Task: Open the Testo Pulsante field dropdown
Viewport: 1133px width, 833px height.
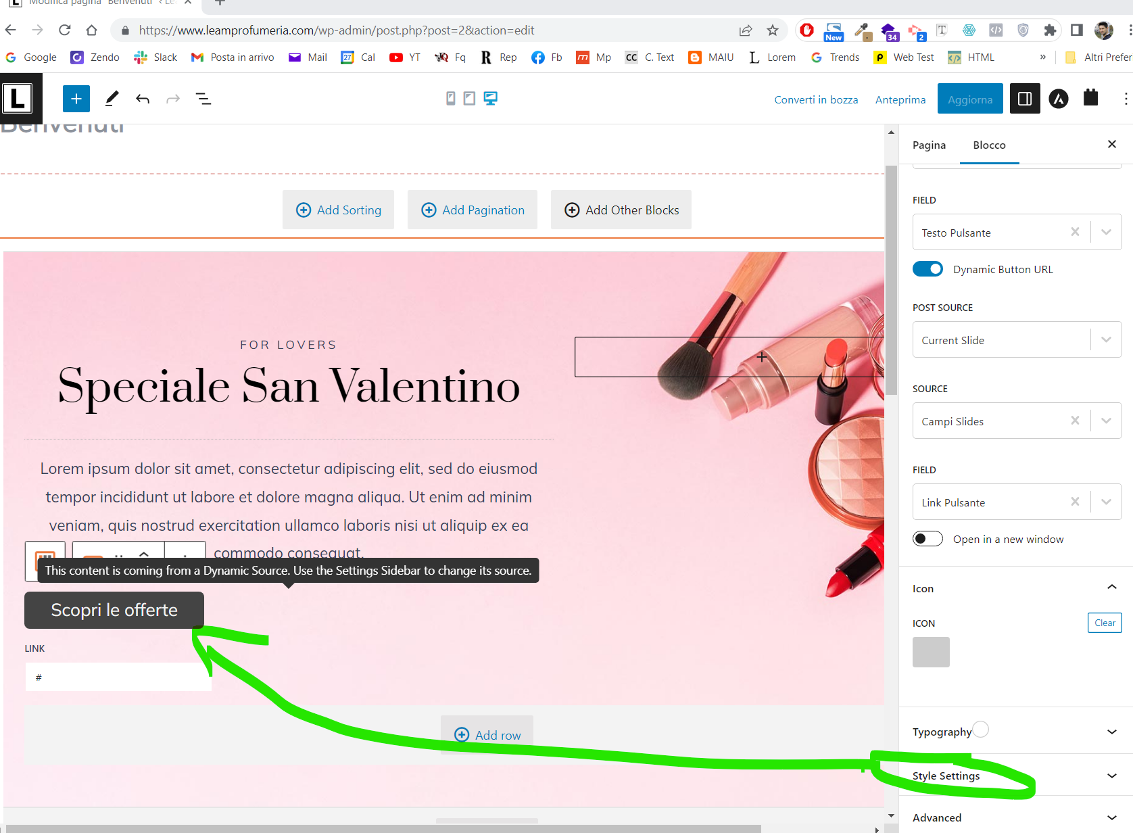Action: (1106, 232)
